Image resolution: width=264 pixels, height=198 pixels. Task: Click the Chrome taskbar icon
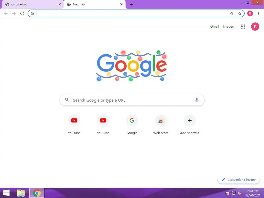click(x=37, y=193)
